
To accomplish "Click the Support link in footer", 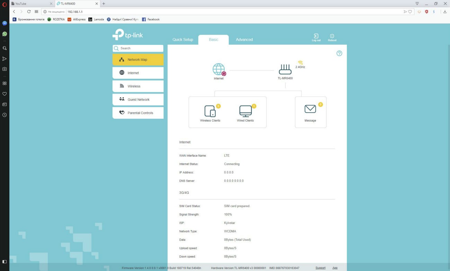I will tap(321, 268).
